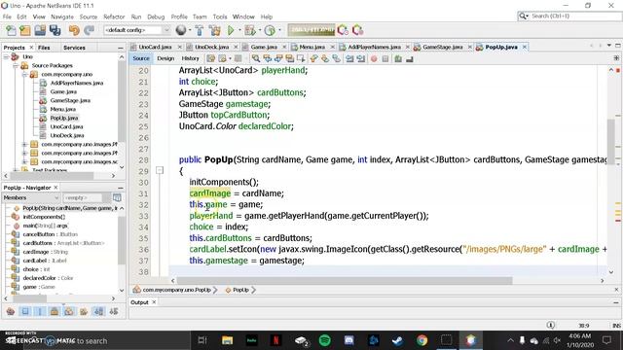This screenshot has height=350, width=623.
Task: Select declaredColor field in Navigator
Action: click(x=48, y=278)
